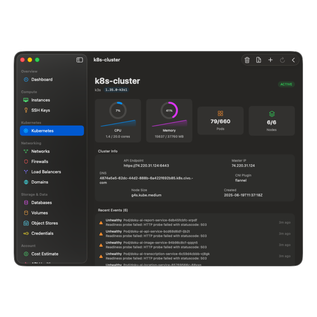The width and height of the screenshot is (317, 317).
Task: Download kubeconfig with the document arrow icon
Action: [x=259, y=60]
